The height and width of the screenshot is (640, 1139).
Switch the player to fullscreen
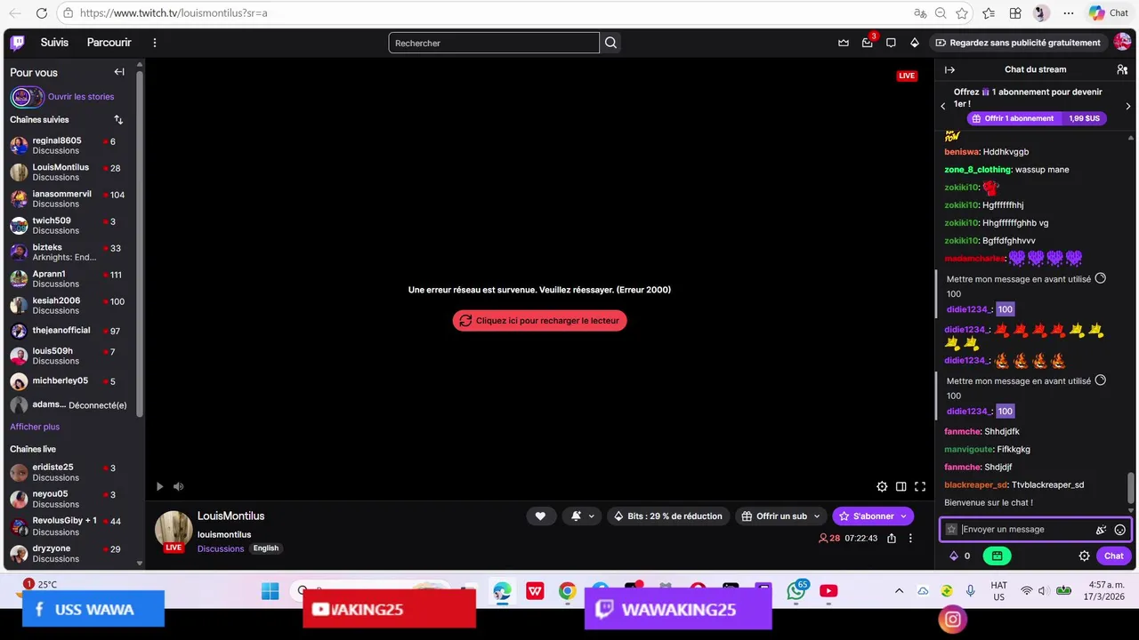coord(920,486)
